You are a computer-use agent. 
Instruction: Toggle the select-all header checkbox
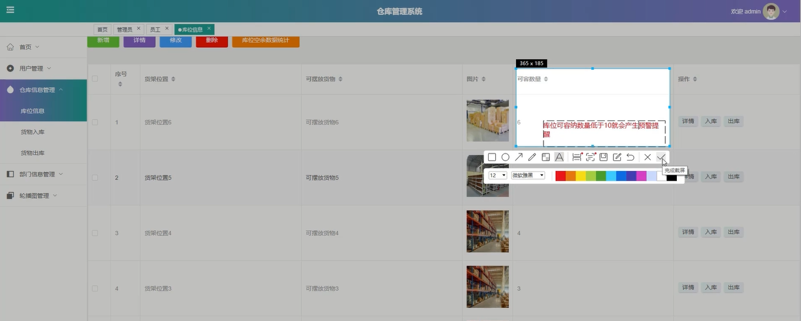pos(95,79)
